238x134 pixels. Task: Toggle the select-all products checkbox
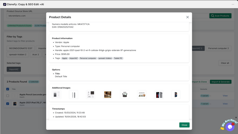click(x=7, y=89)
